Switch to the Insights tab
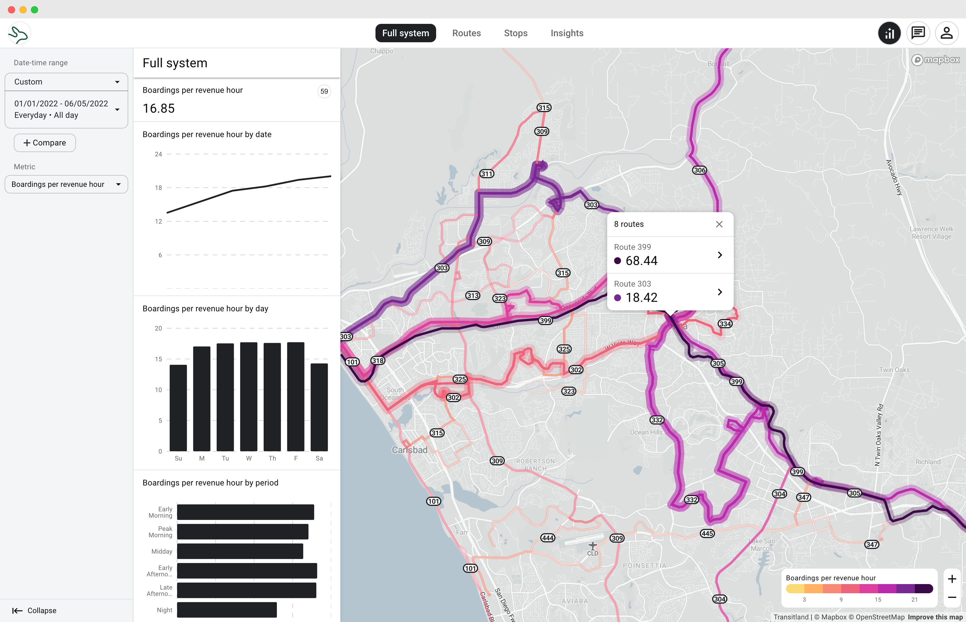 (566, 33)
